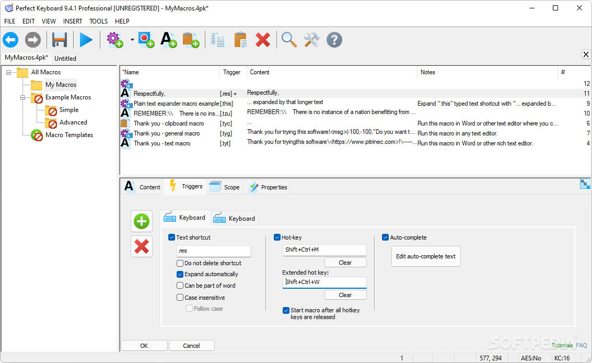Click the Copy documents toolbar icon
This screenshot has height=363, width=592.
point(218,40)
